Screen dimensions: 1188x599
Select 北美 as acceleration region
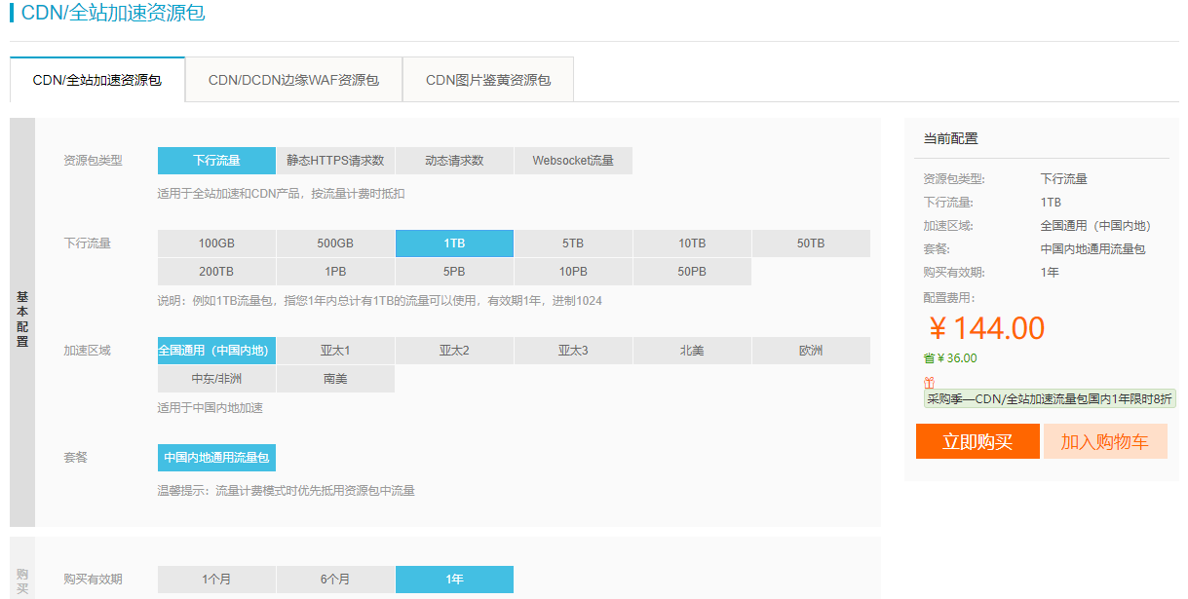click(x=692, y=350)
